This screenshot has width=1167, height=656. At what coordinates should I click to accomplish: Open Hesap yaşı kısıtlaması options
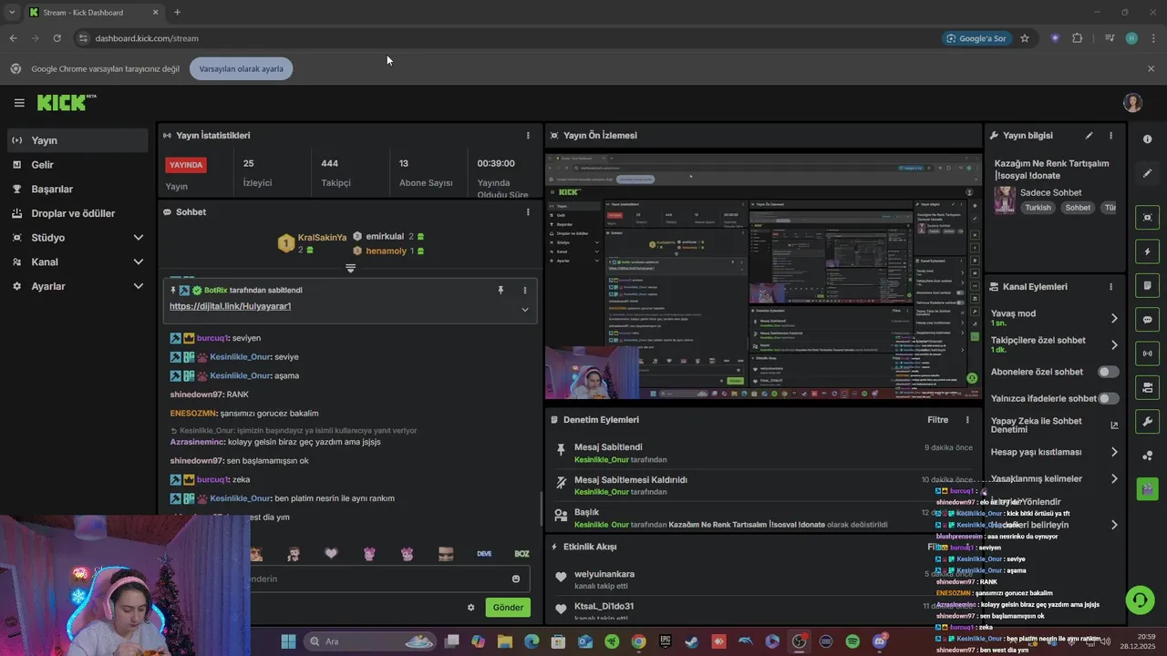click(1114, 452)
